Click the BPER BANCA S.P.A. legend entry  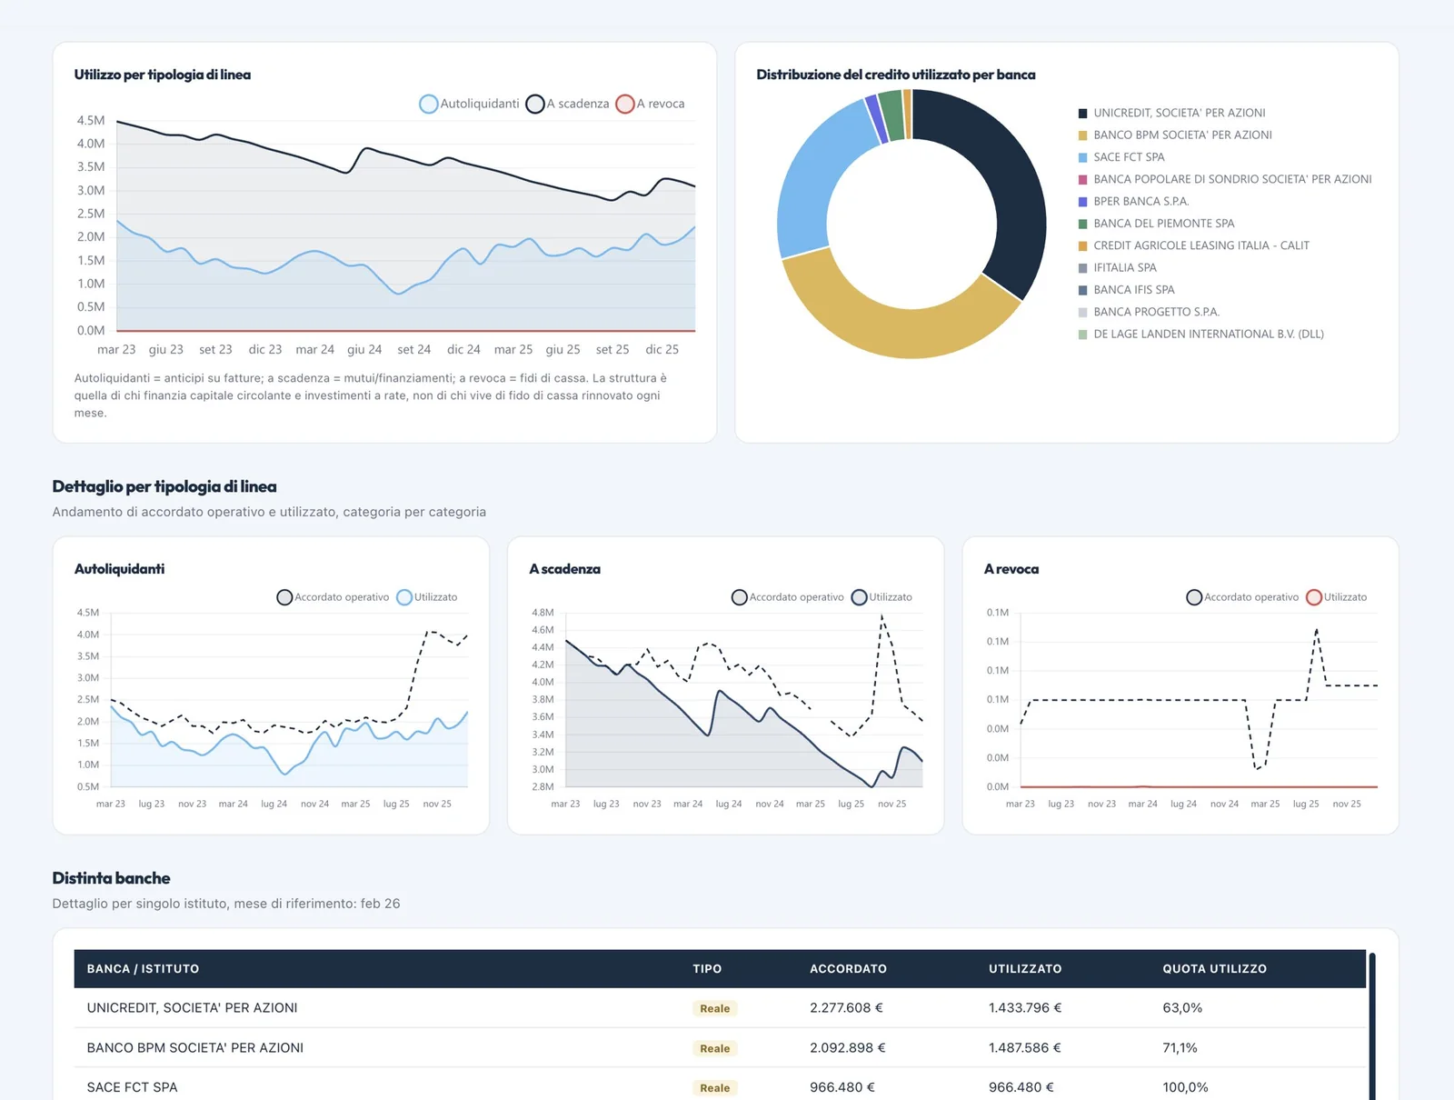[1133, 201]
